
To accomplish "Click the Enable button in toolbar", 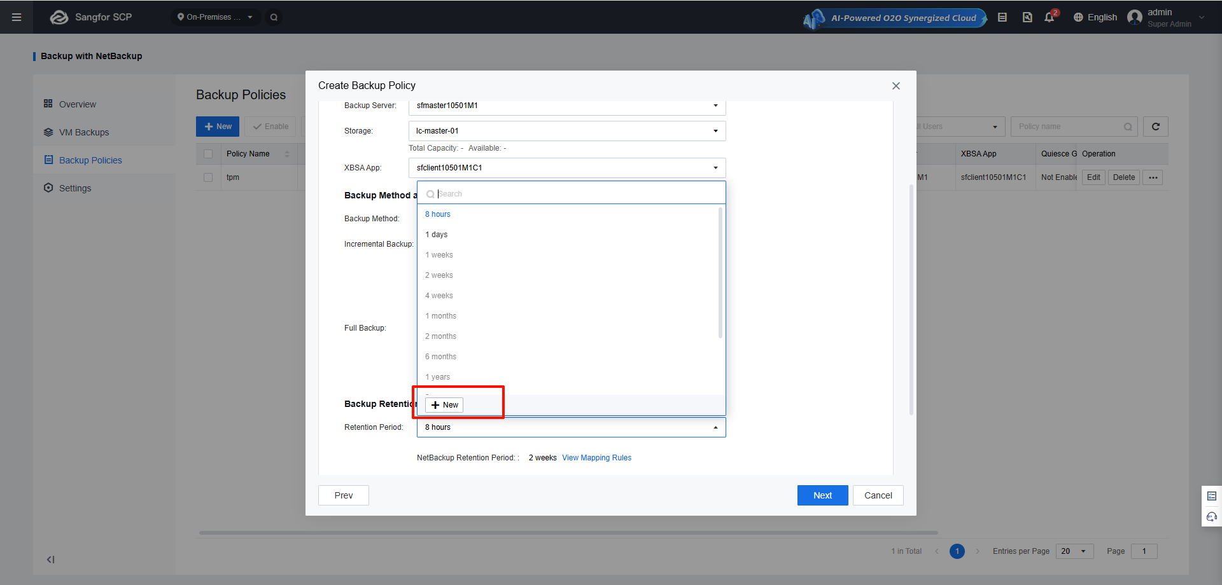I will pos(270,127).
